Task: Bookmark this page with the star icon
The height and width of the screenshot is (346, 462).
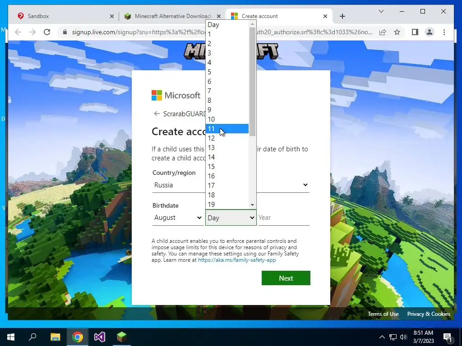Action: coord(397,32)
